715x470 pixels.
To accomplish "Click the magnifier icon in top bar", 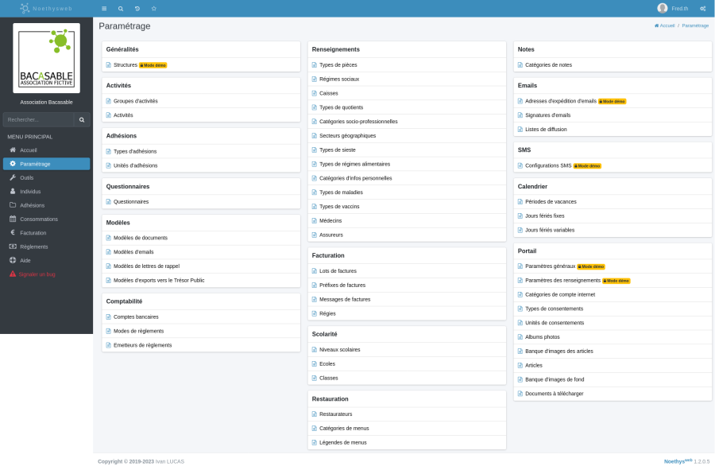I will pyautogui.click(x=121, y=8).
